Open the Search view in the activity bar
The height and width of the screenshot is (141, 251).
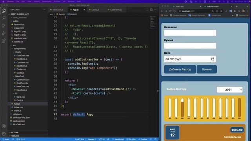tap(4, 18)
